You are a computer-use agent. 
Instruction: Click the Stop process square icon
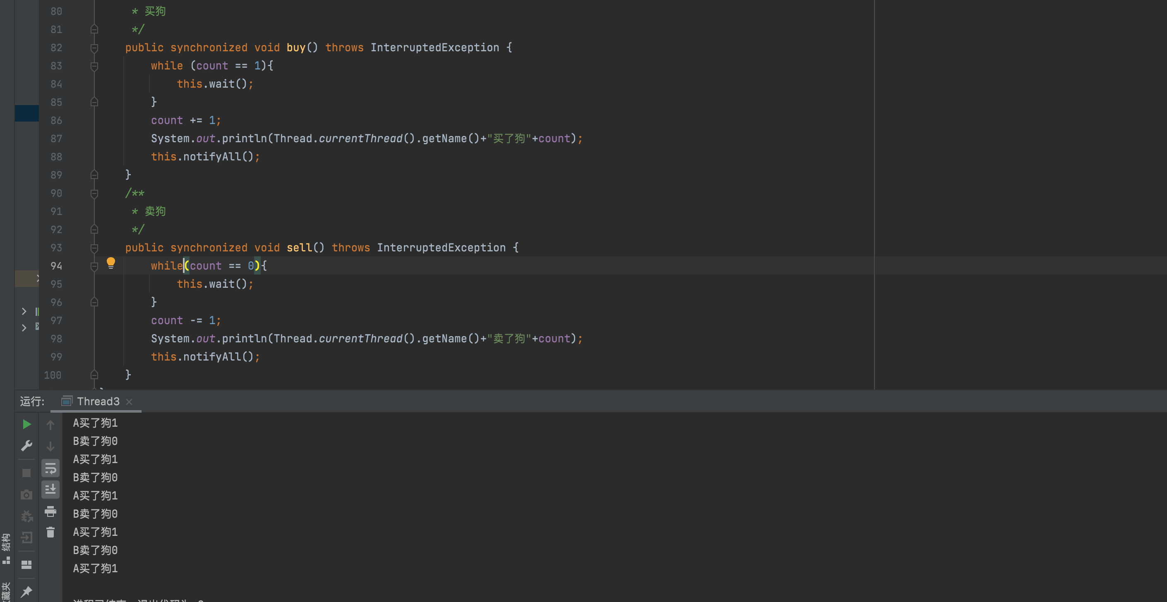(27, 473)
